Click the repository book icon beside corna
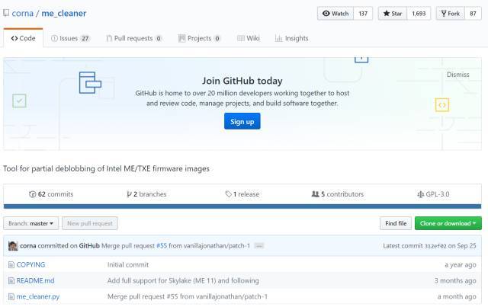The image size is (488, 307). click(6, 13)
